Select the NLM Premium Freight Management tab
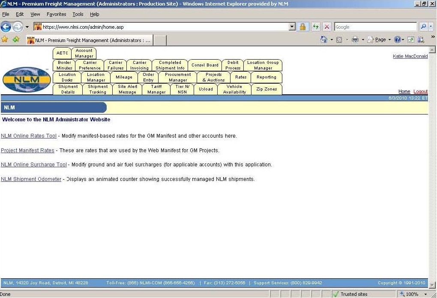Image resolution: width=437 pixels, height=298 pixels. click(x=89, y=40)
